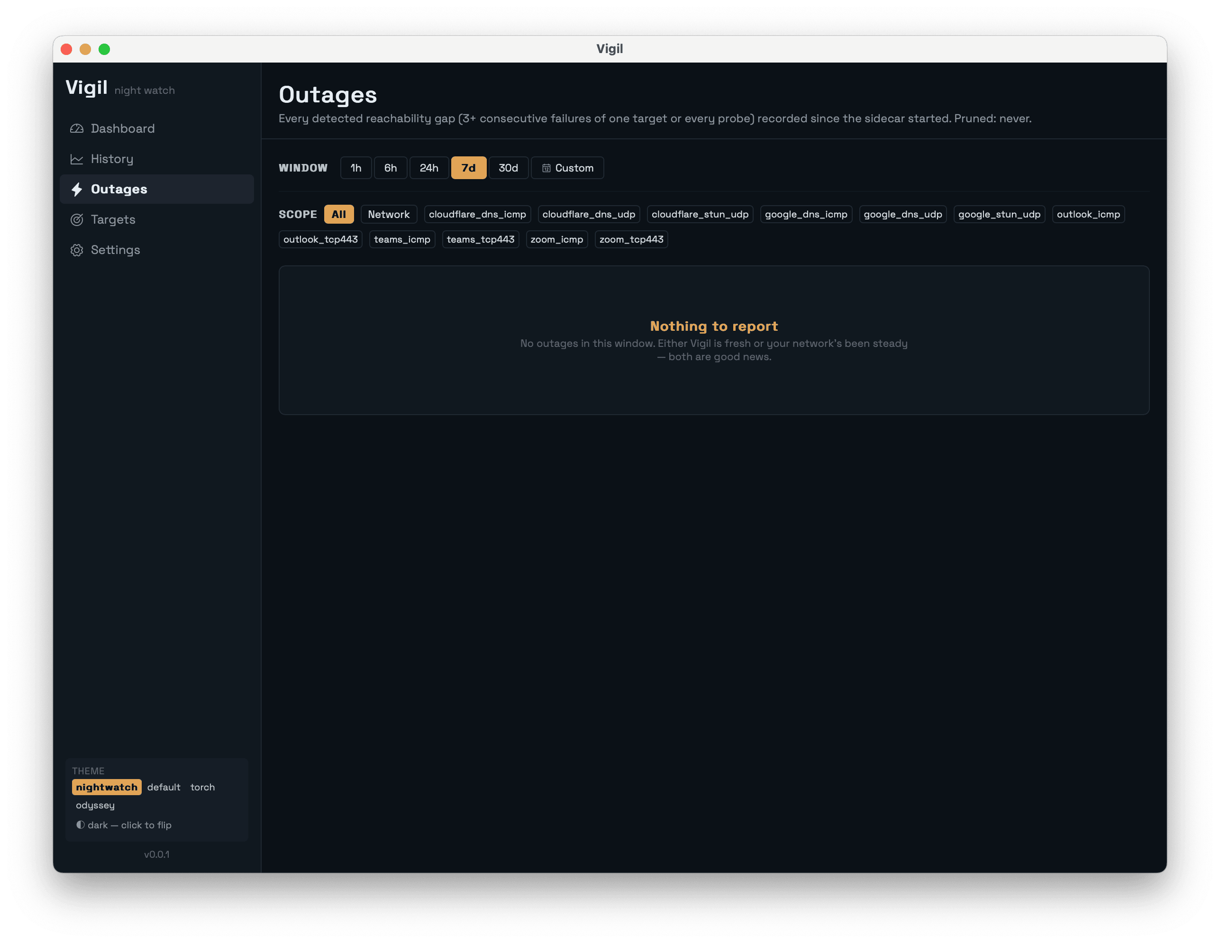Click the Outages page heading
The image size is (1220, 943).
click(x=328, y=95)
